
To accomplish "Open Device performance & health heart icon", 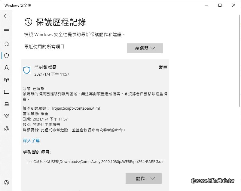I will coord(7,116).
